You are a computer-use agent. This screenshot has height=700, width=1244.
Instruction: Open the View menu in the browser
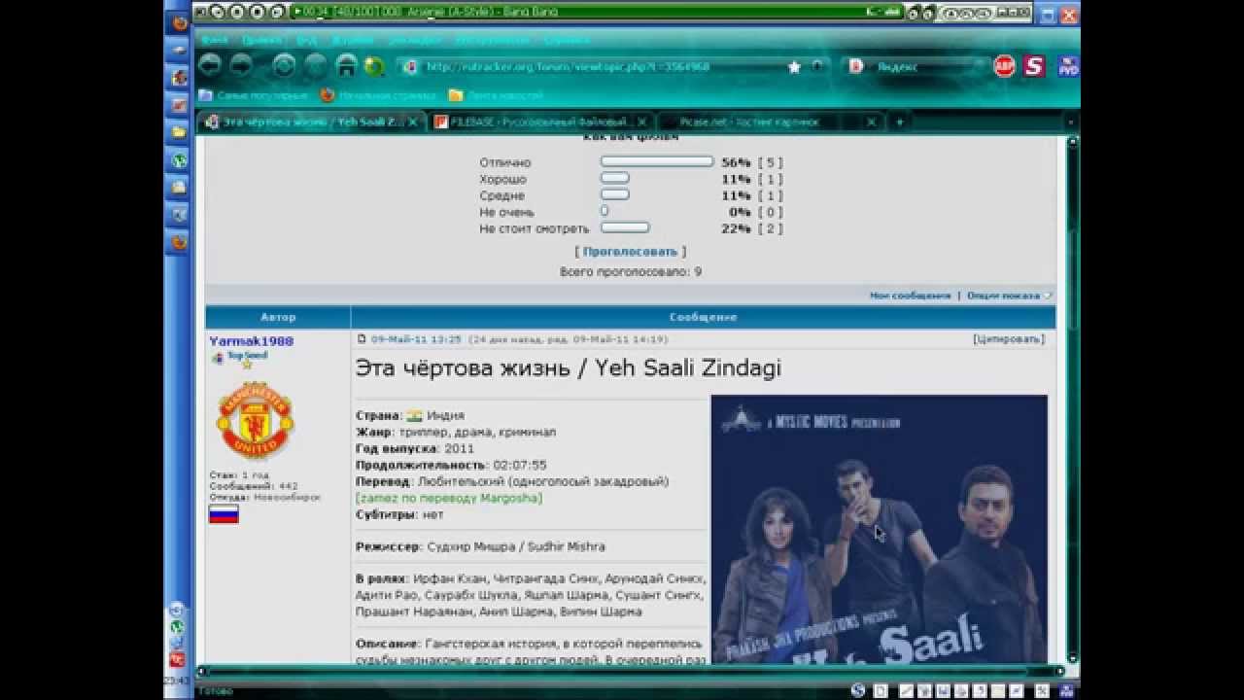[305, 40]
